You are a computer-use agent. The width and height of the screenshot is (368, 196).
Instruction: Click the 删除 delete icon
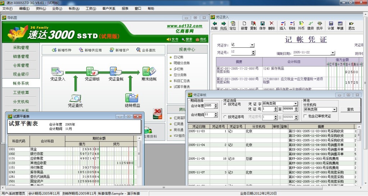tap(272, 25)
